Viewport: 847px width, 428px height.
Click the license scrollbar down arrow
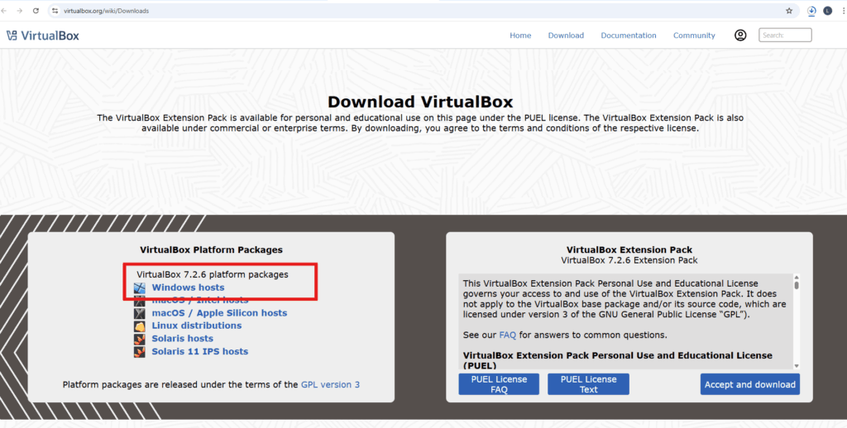(797, 366)
